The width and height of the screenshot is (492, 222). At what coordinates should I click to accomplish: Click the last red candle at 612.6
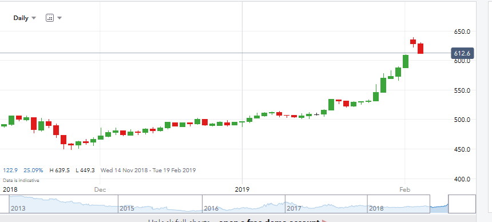pos(420,49)
